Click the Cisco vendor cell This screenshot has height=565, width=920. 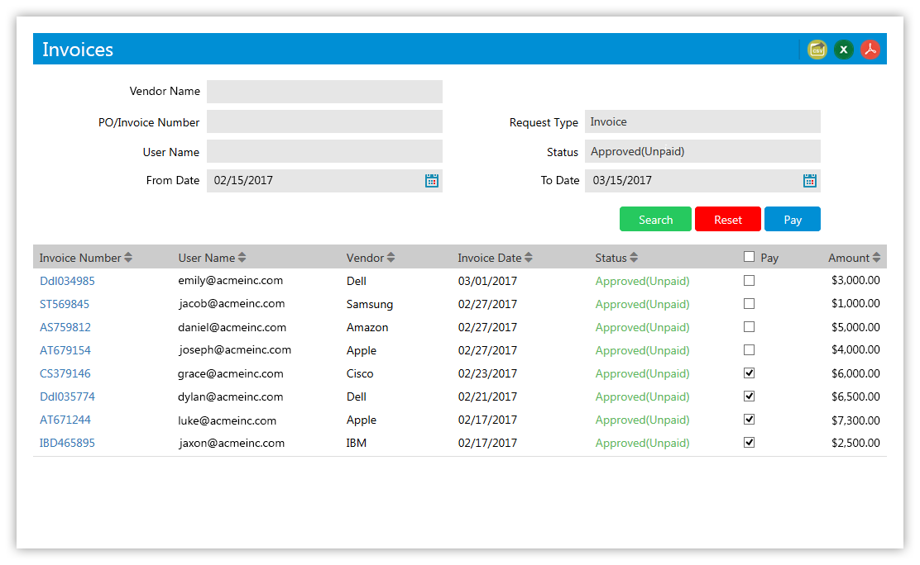click(x=360, y=374)
